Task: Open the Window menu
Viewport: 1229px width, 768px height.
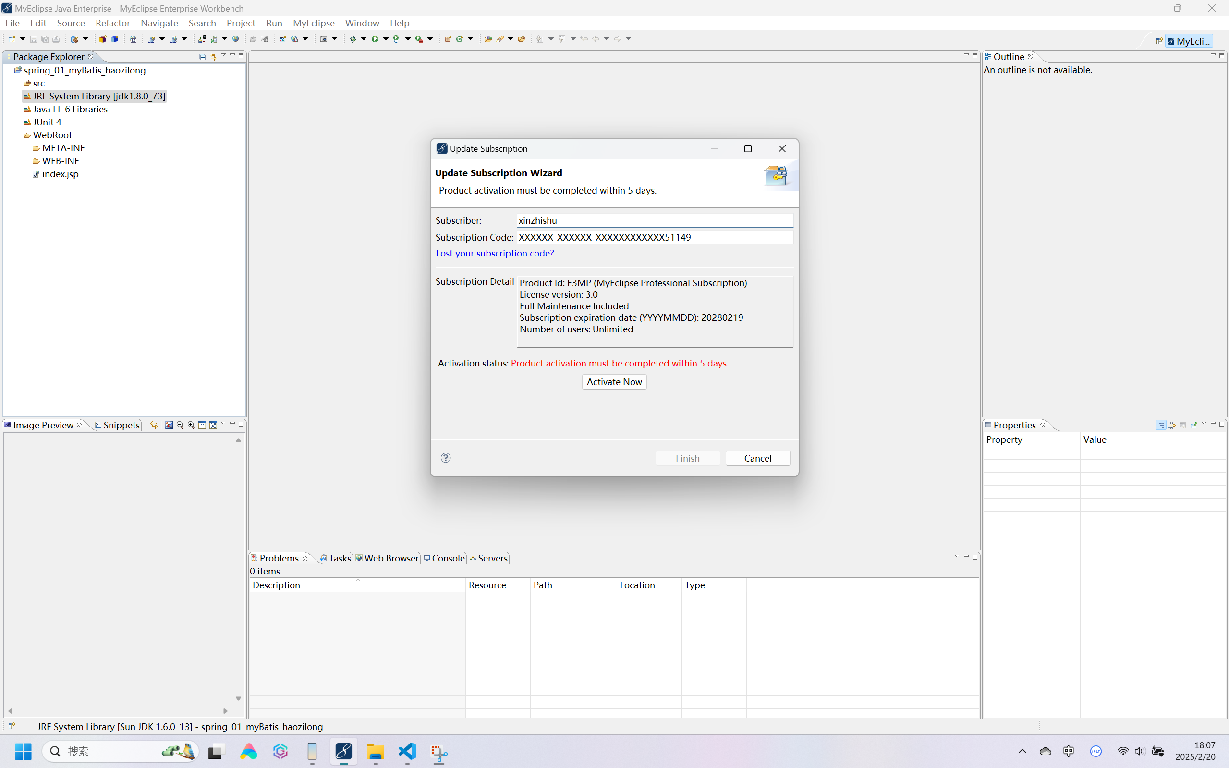Action: (362, 23)
